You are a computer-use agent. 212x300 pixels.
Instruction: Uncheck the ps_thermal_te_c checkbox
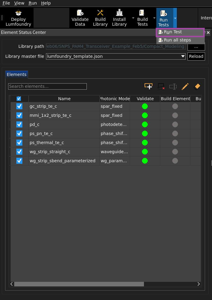[x=19, y=143]
